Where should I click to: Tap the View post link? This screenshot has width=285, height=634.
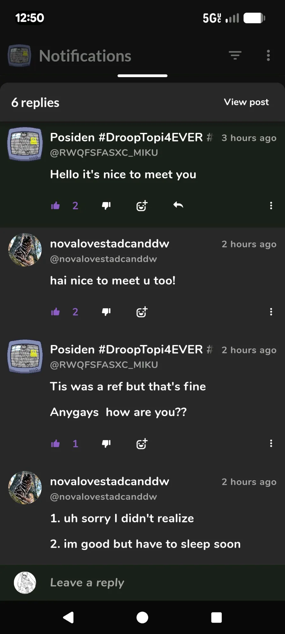[246, 102]
